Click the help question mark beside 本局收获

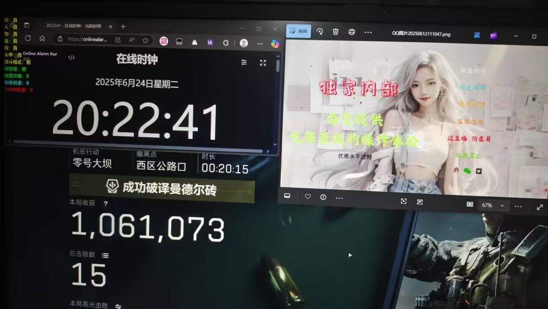[x=105, y=204]
